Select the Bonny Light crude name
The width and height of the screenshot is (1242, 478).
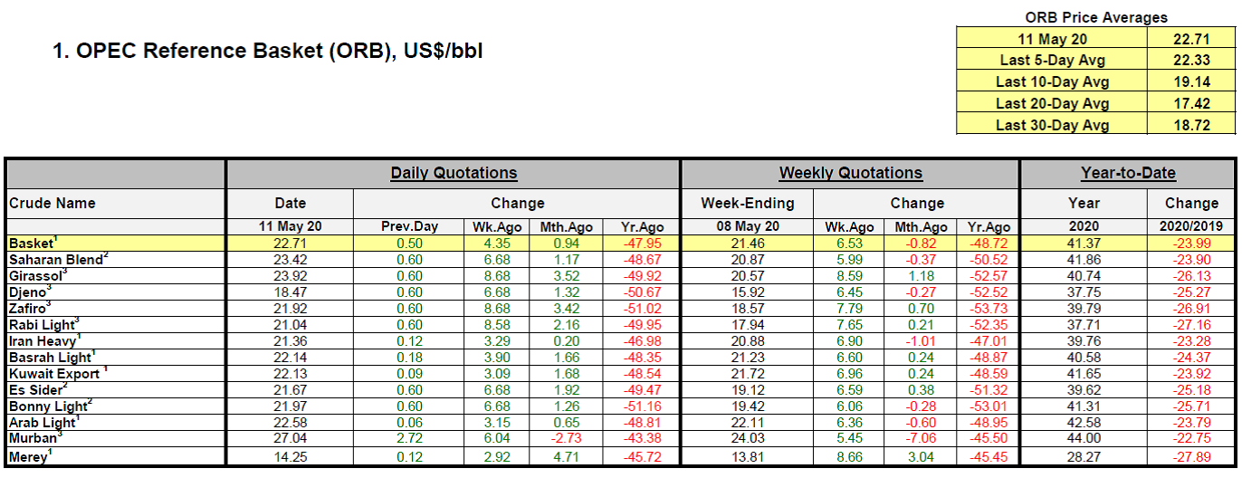49,406
